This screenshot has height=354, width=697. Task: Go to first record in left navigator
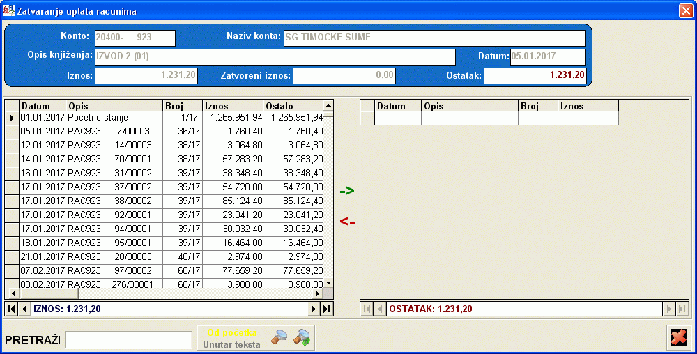click(12, 309)
